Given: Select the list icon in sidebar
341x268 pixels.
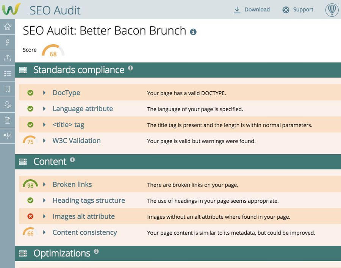Looking at the screenshot, I should tap(8, 73).
